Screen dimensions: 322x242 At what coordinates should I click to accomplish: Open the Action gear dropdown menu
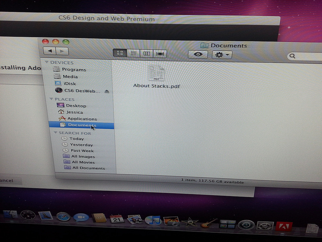click(222, 55)
